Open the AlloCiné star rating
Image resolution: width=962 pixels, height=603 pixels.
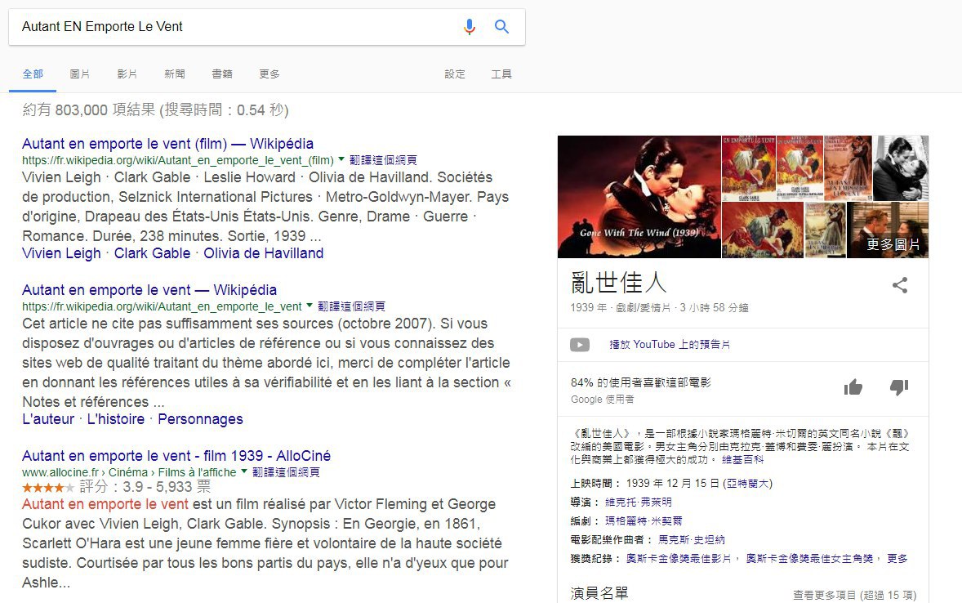click(47, 487)
